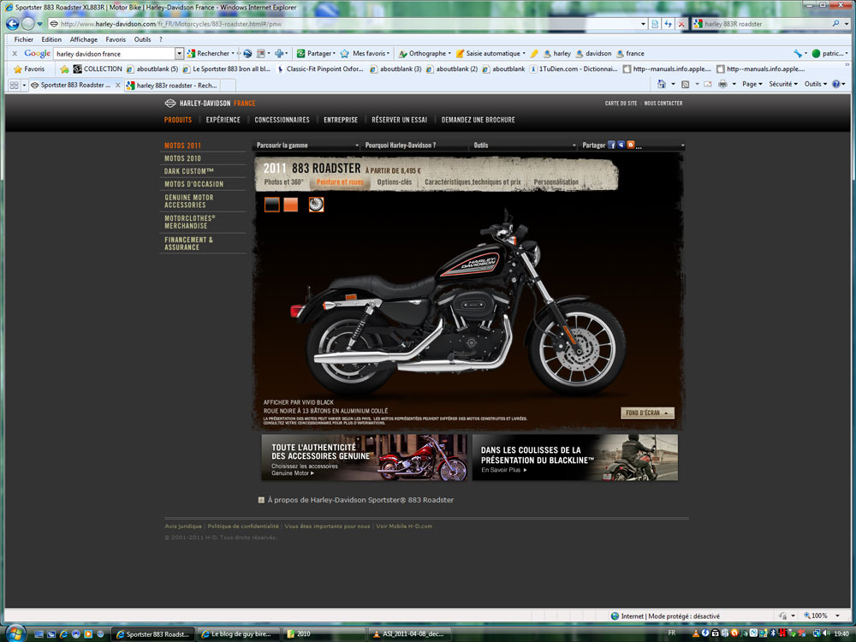
Task: Open Motos 2010 in sidebar
Action: coord(183,158)
